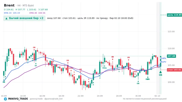Image resolution: width=182 pixels, height=102 pixels.
Task: Click the open value 'O 104.61'
Action: [x=9, y=9]
